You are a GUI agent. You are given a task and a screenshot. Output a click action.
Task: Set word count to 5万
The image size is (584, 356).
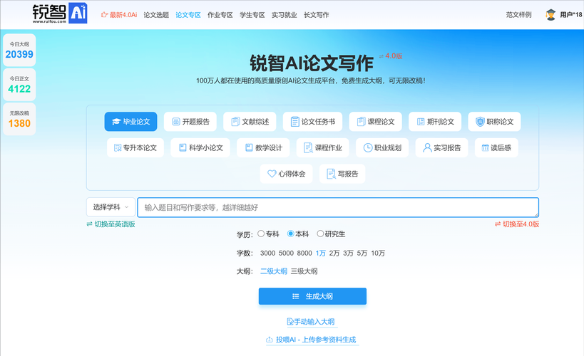click(x=362, y=253)
